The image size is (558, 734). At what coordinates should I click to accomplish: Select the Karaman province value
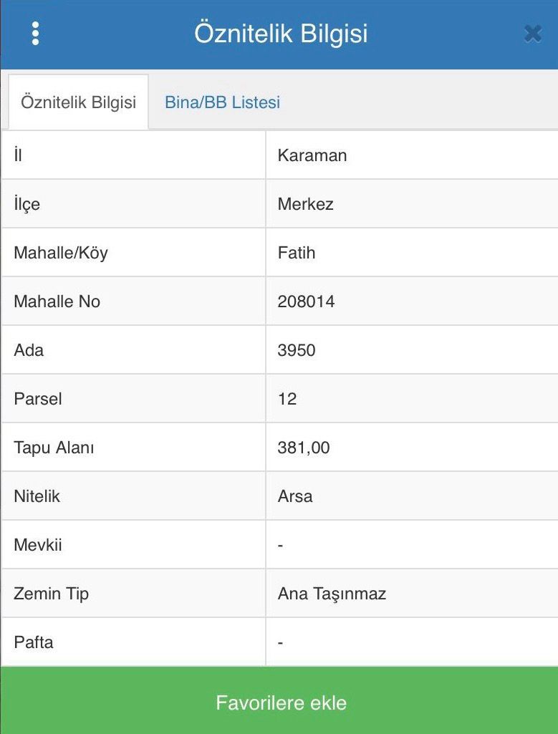pyautogui.click(x=312, y=155)
